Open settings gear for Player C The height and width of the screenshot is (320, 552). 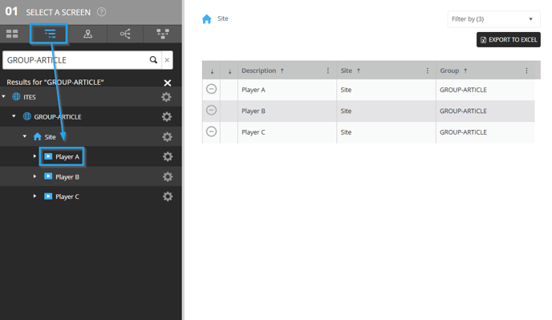coord(168,196)
